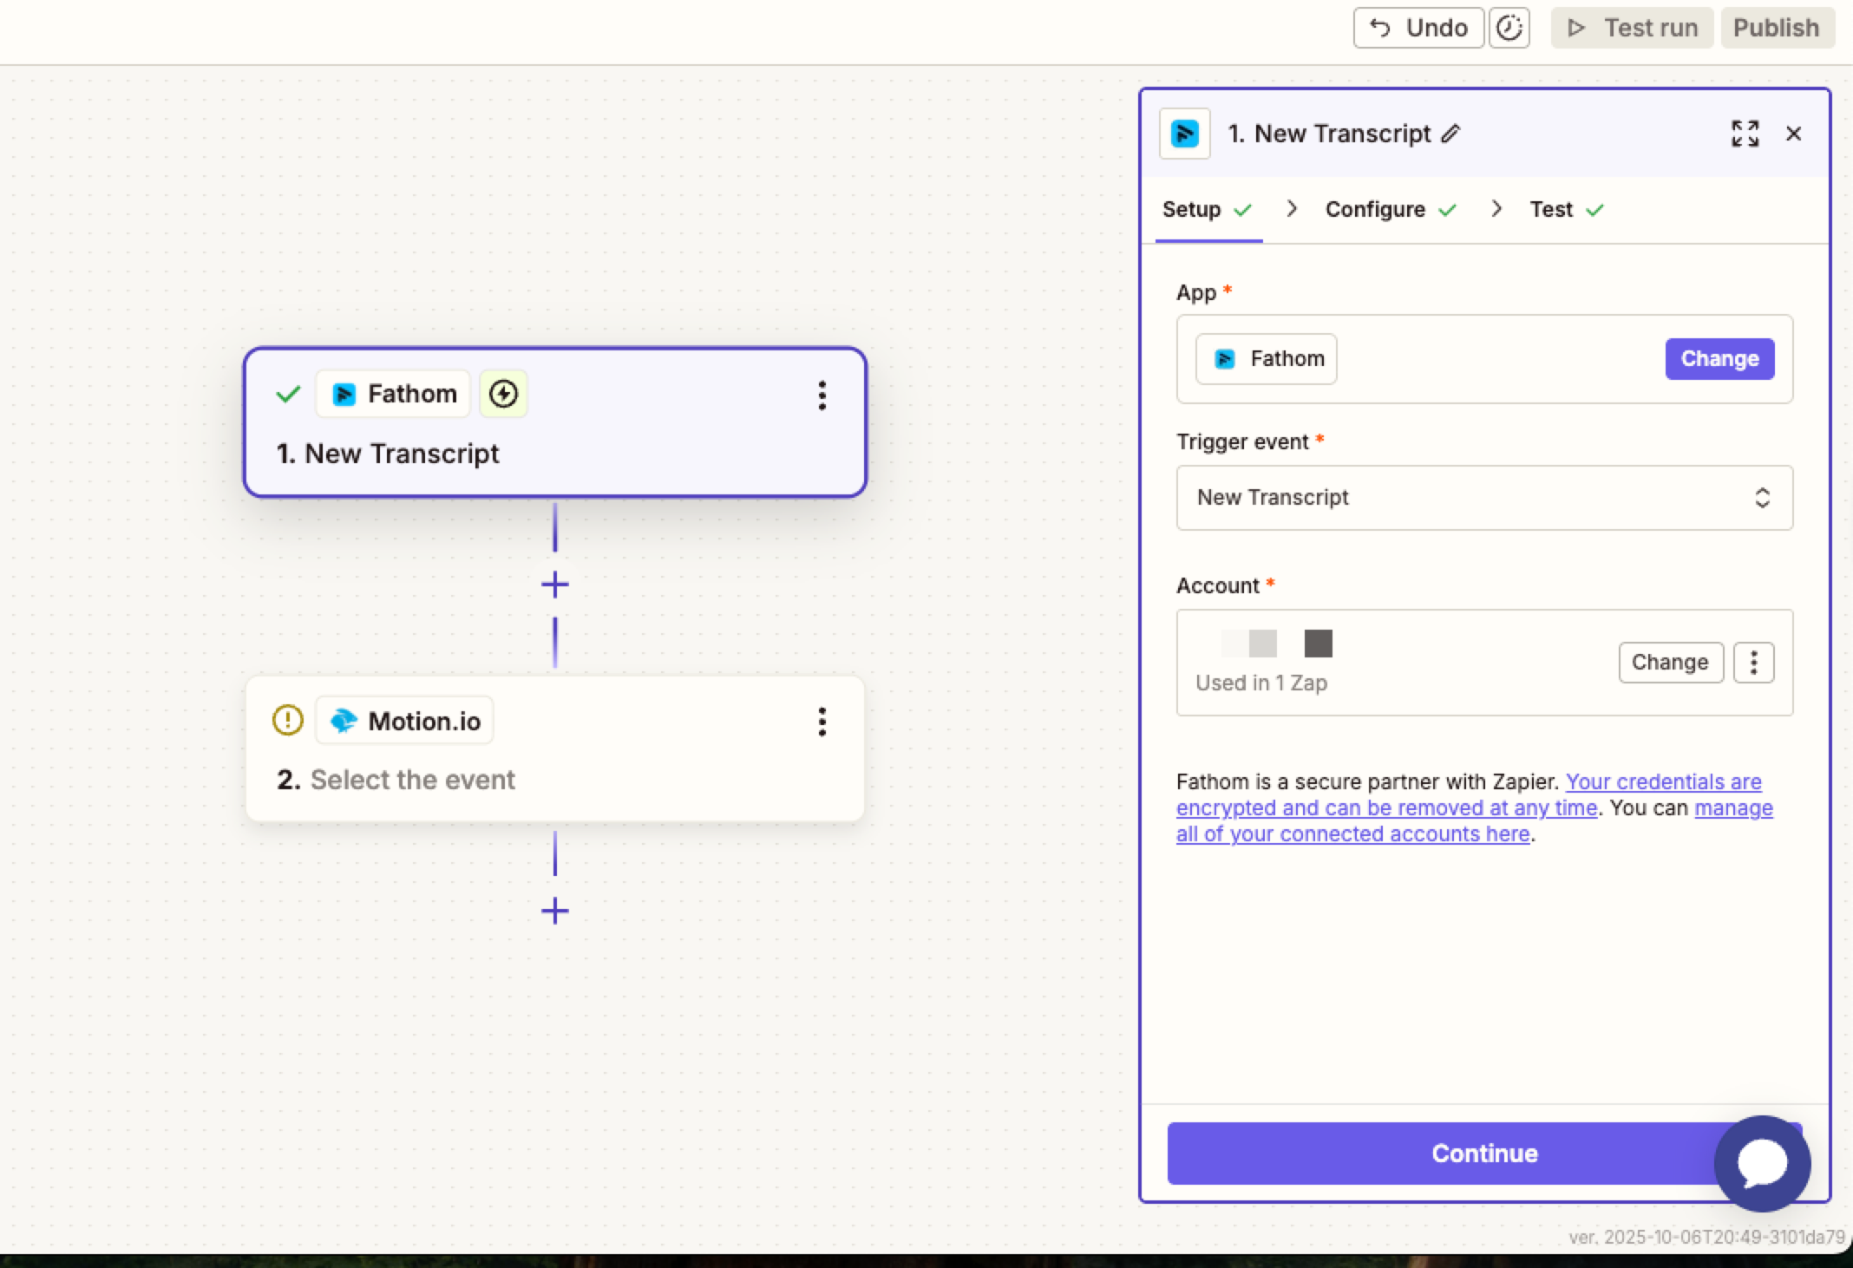Open Motion.io step three-dot menu
The image size is (1853, 1268).
[x=822, y=722]
